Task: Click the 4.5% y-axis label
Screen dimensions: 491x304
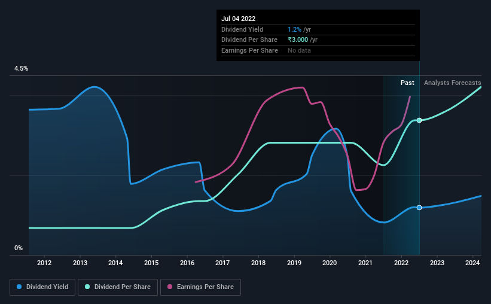Action: point(21,68)
